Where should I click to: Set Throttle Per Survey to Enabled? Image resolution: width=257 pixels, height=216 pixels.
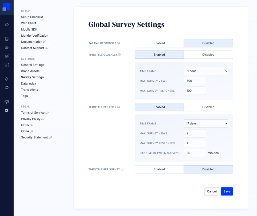(x=159, y=169)
